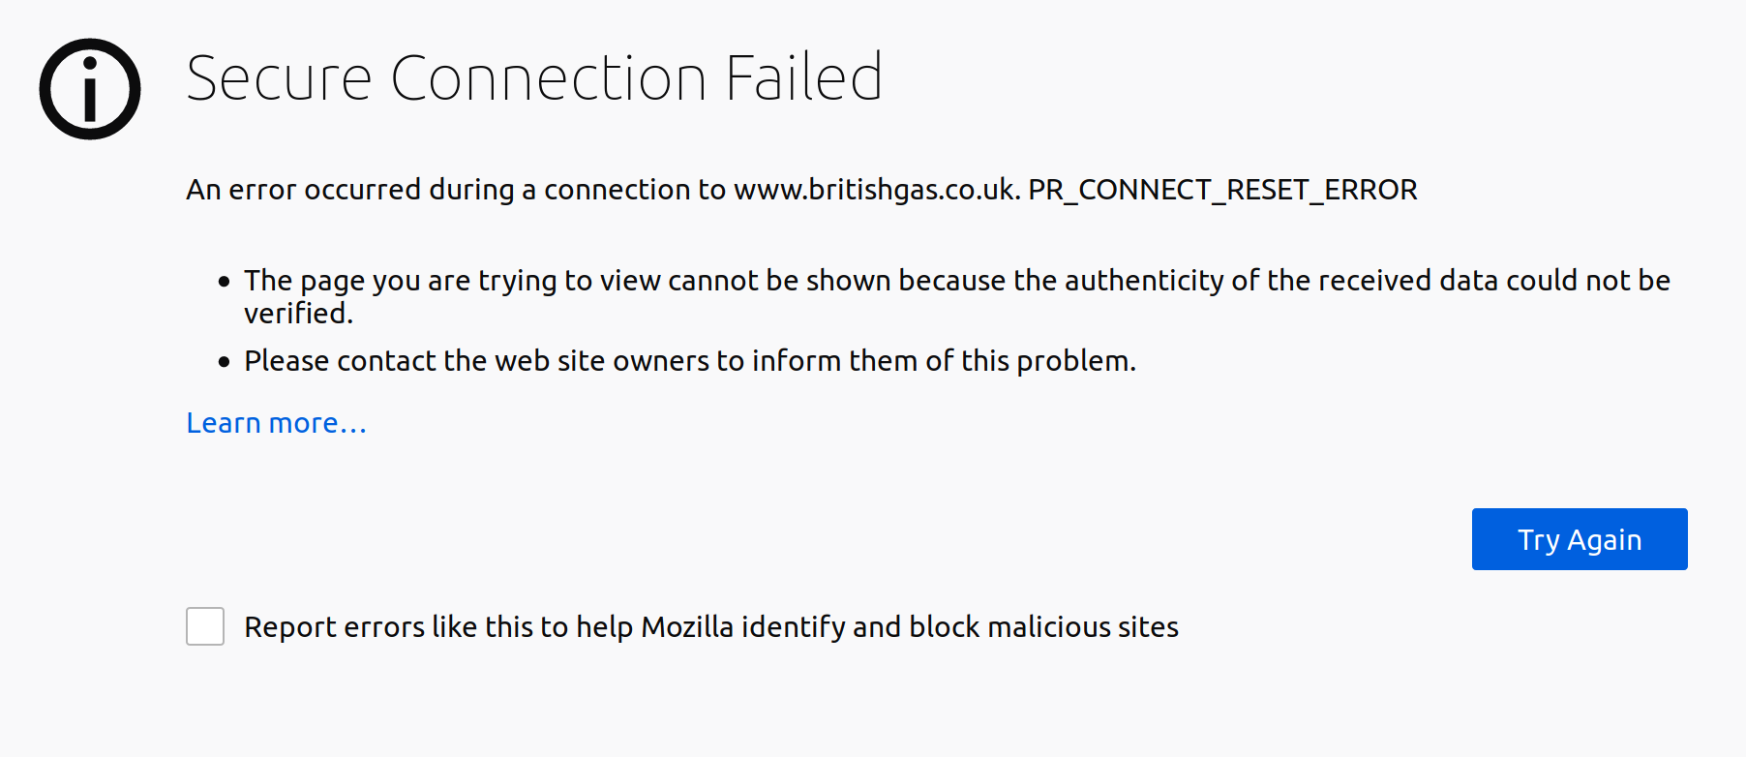The width and height of the screenshot is (1746, 757).
Task: Click the circled info icon
Action: click(x=90, y=89)
